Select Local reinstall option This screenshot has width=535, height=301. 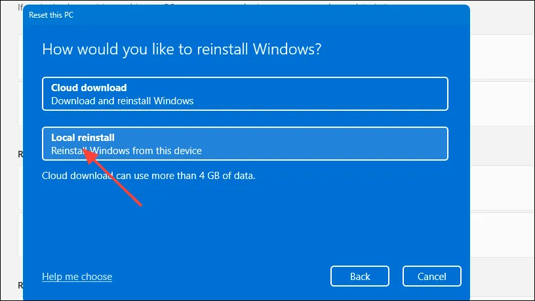245,144
